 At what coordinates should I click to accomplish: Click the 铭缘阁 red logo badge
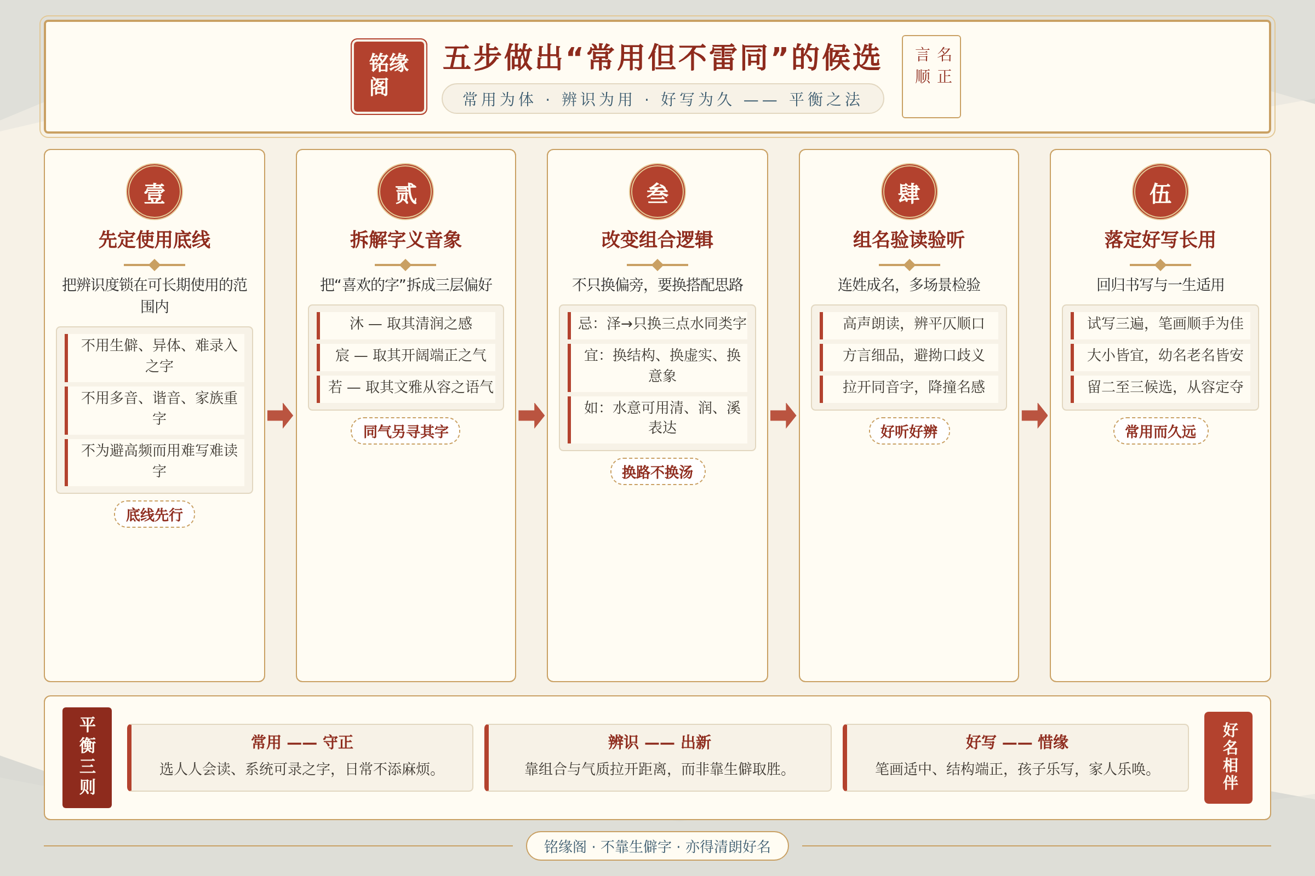[x=388, y=77]
